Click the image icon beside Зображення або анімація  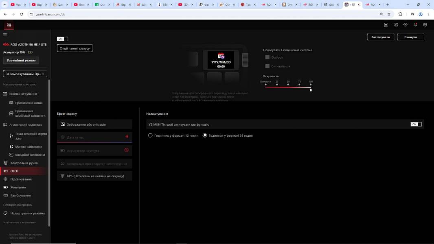tap(63, 124)
